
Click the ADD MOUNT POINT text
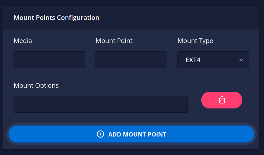point(137,134)
